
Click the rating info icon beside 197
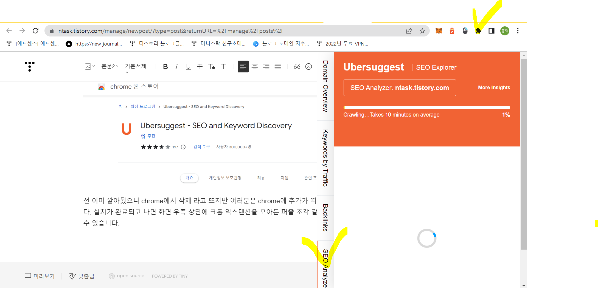pos(183,147)
